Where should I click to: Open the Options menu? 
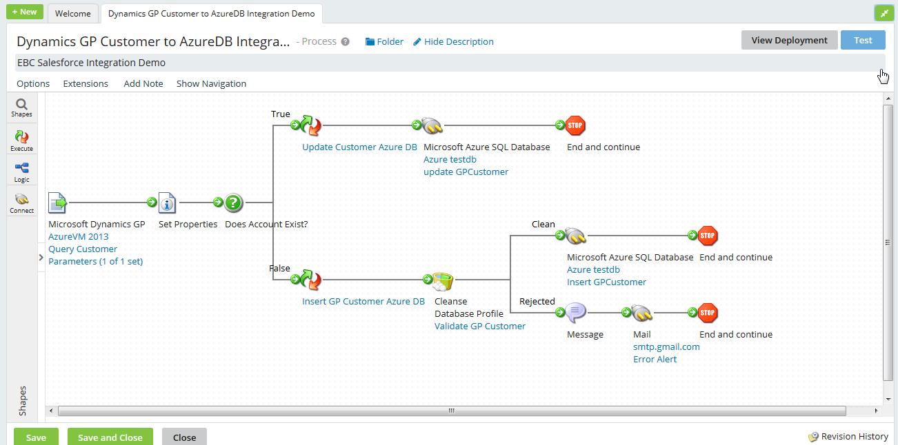[33, 84]
